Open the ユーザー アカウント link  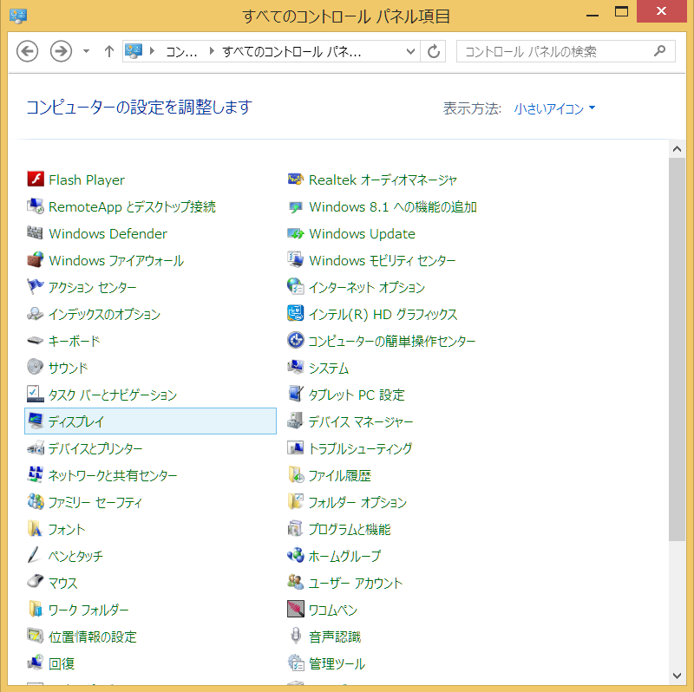[356, 583]
